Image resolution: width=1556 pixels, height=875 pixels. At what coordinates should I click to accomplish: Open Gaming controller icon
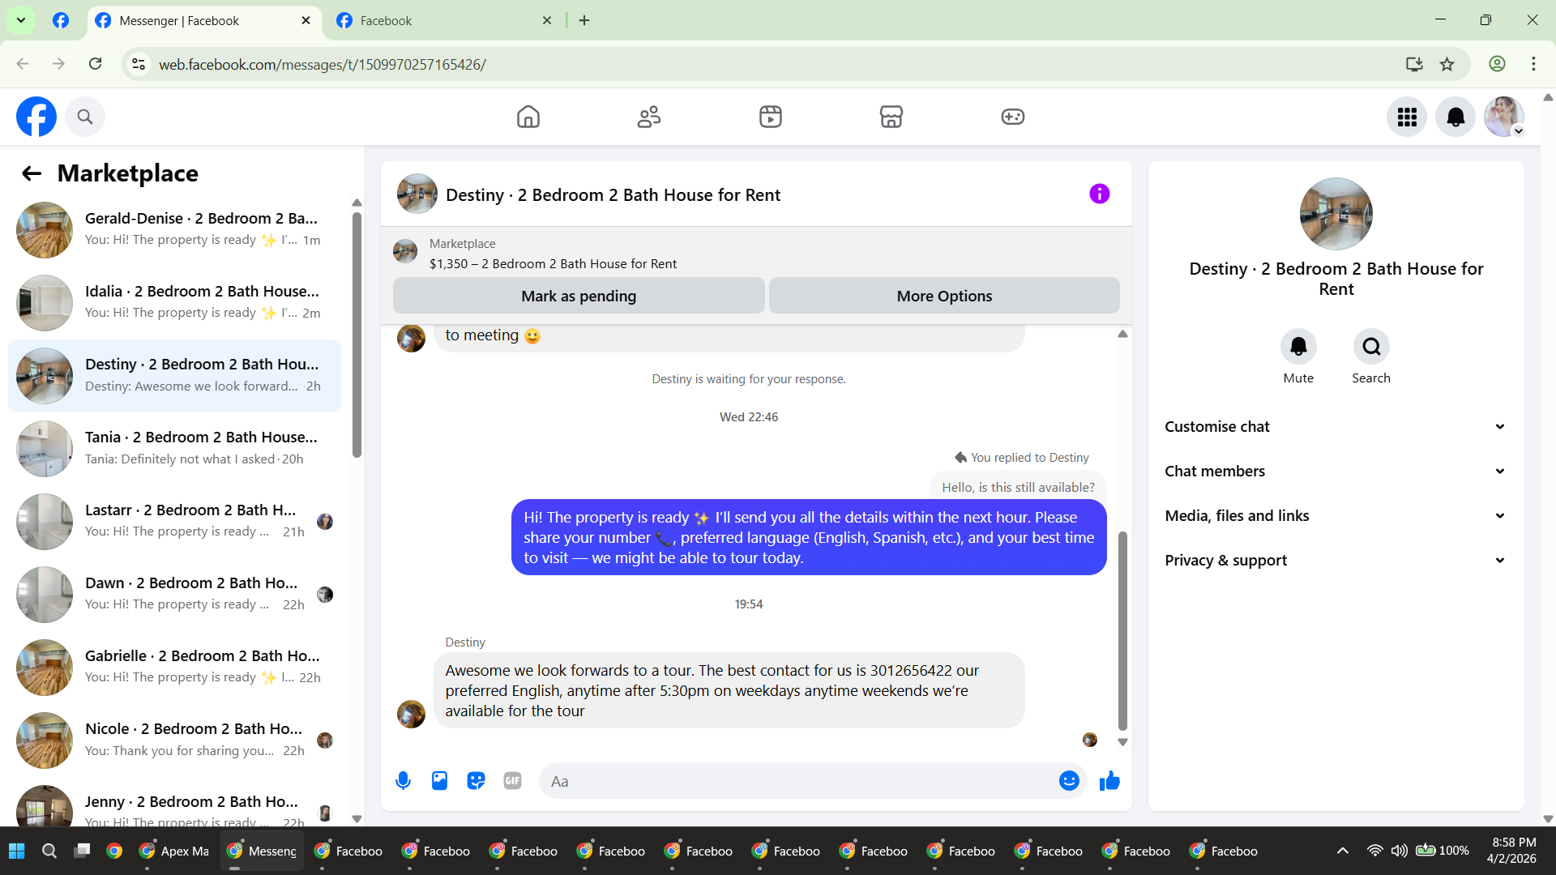tap(1013, 117)
